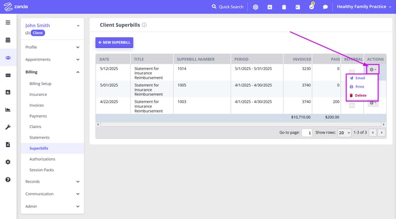
Task: Sort by the Superbill Number column header
Action: coord(196,59)
